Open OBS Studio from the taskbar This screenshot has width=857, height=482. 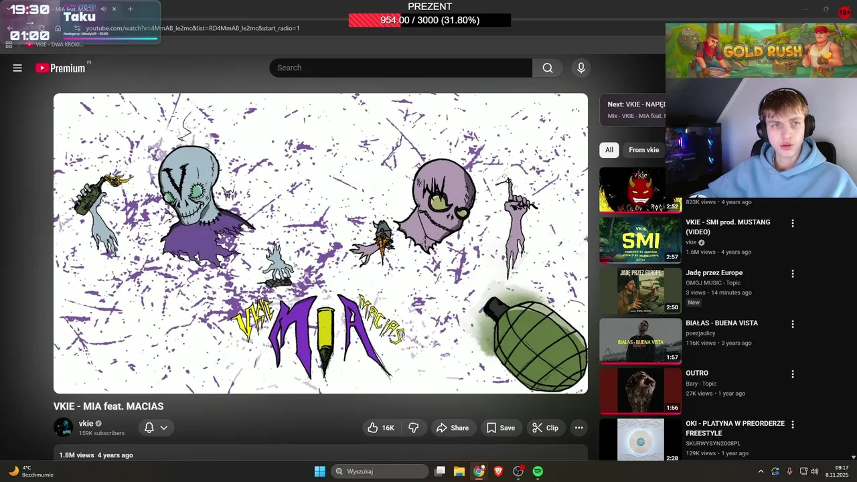(518, 471)
